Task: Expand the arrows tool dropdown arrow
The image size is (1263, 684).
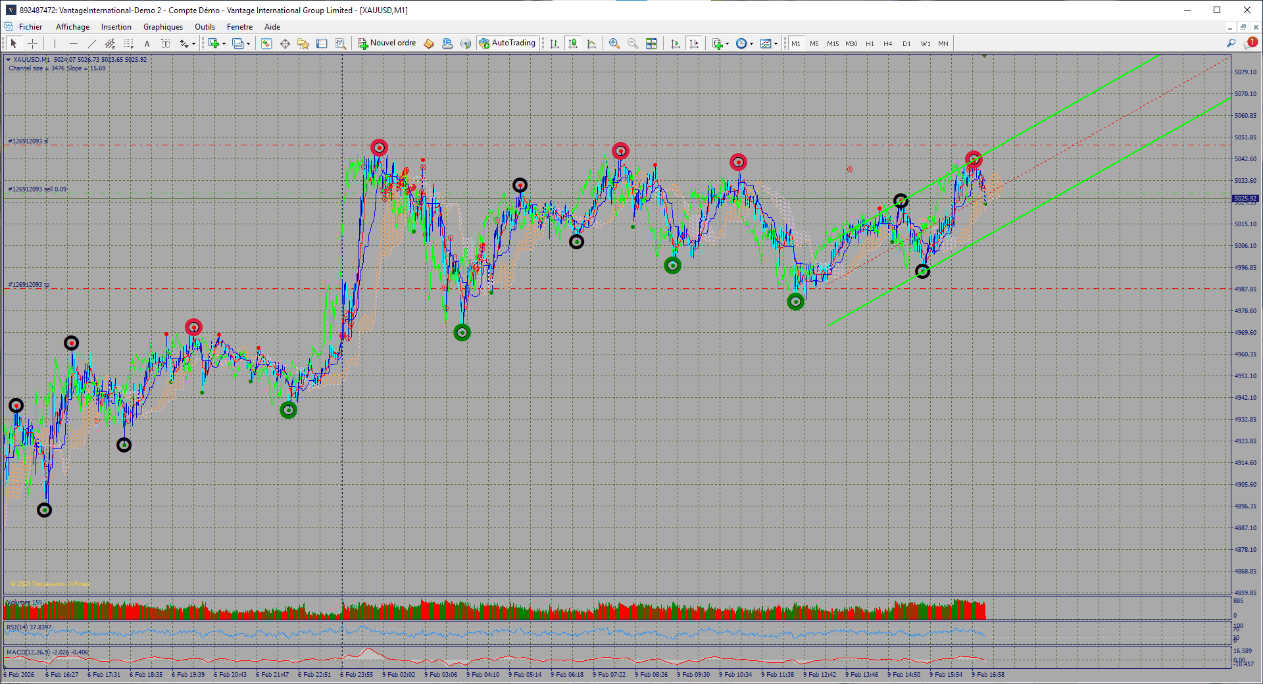Action: point(193,44)
